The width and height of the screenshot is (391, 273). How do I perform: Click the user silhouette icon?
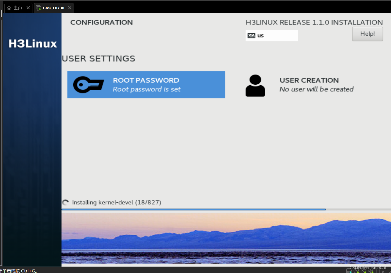255,86
